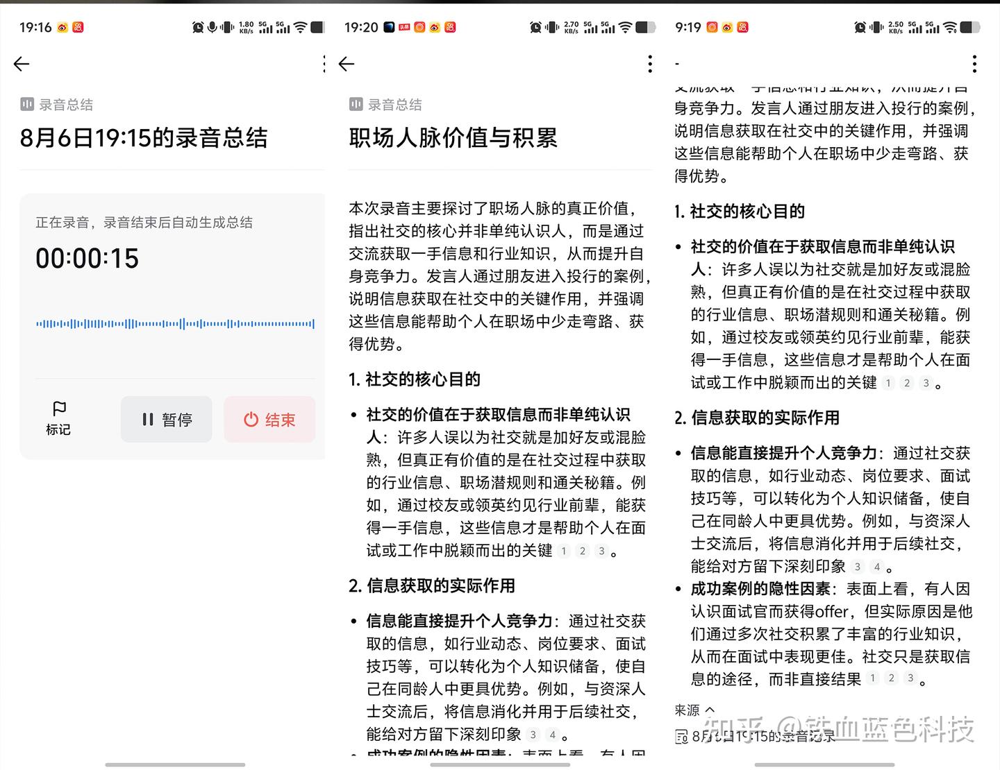Stop recording with the red 结束 button
Viewport: 1000px width, 770px height.
pyautogui.click(x=269, y=420)
